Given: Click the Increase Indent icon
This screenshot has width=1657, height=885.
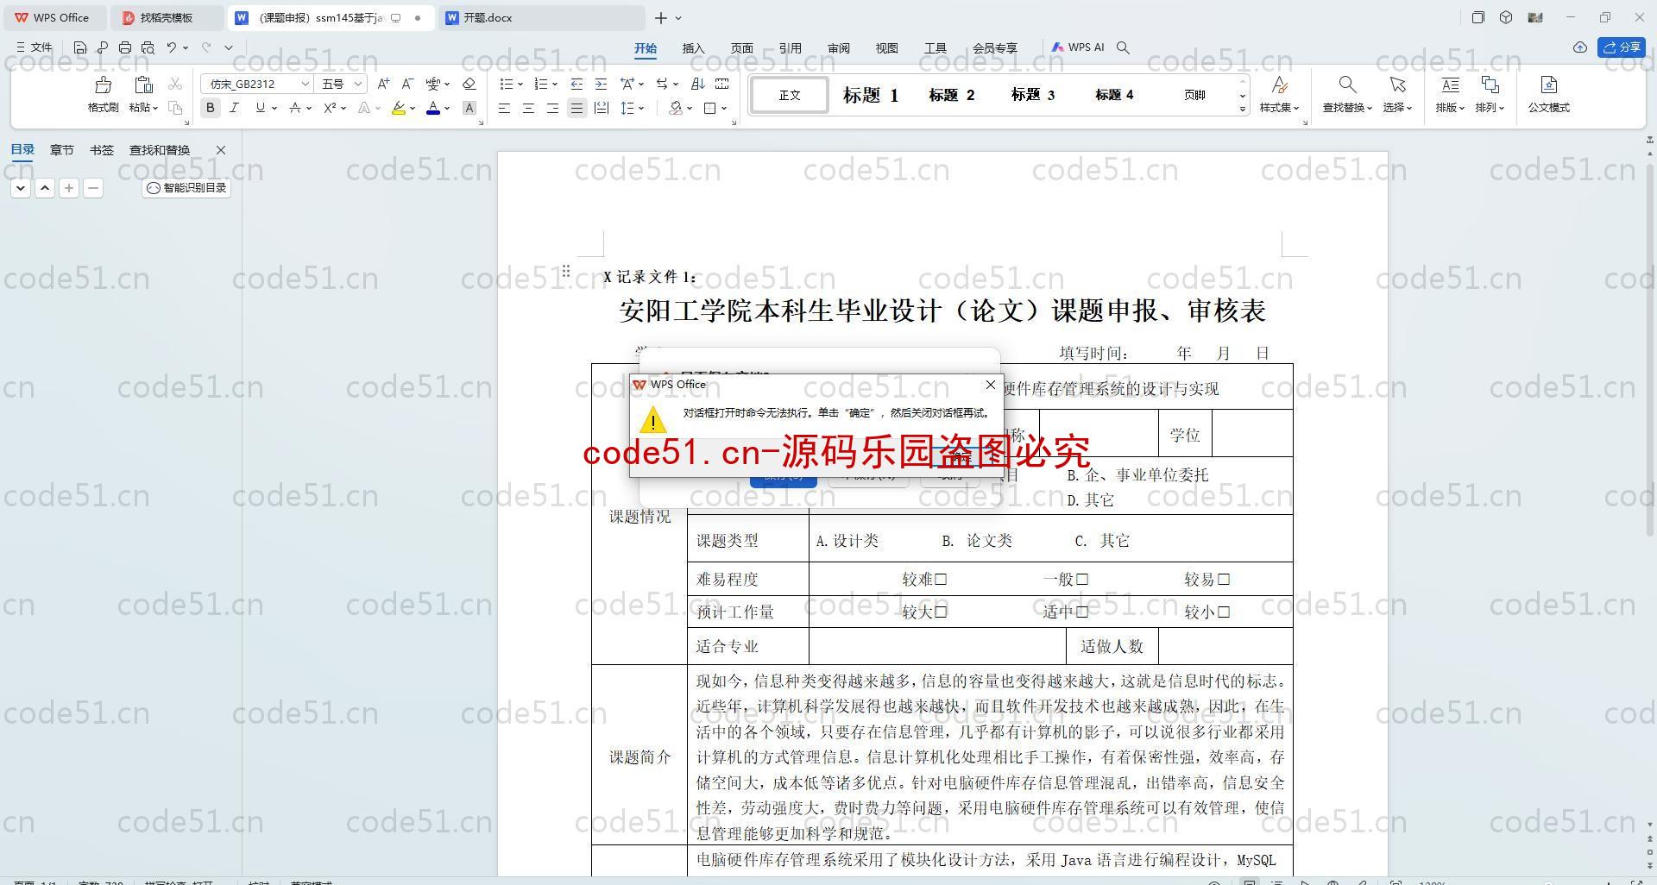Looking at the screenshot, I should 601,84.
